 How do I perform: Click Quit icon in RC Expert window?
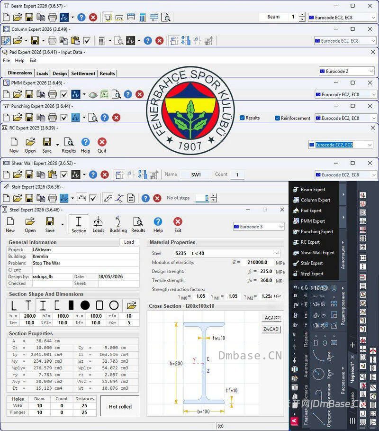click(102, 146)
